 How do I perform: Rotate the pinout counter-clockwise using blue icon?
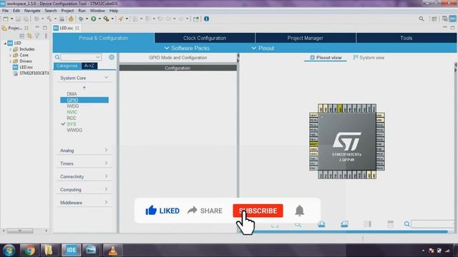pos(344,224)
